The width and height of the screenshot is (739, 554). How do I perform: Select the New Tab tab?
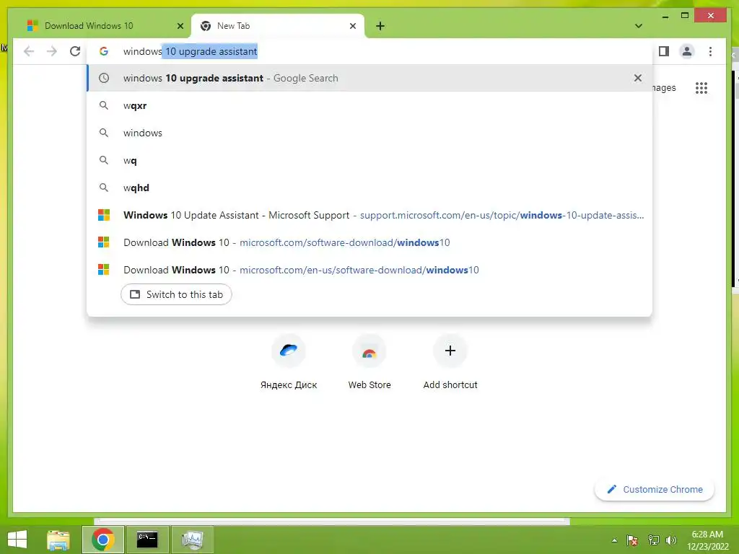tap(278, 26)
